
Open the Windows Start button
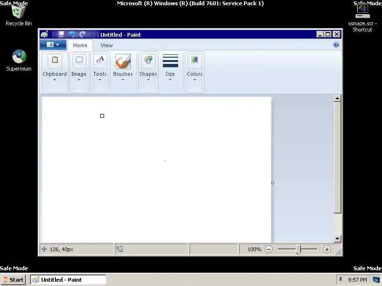pyautogui.click(x=13, y=280)
